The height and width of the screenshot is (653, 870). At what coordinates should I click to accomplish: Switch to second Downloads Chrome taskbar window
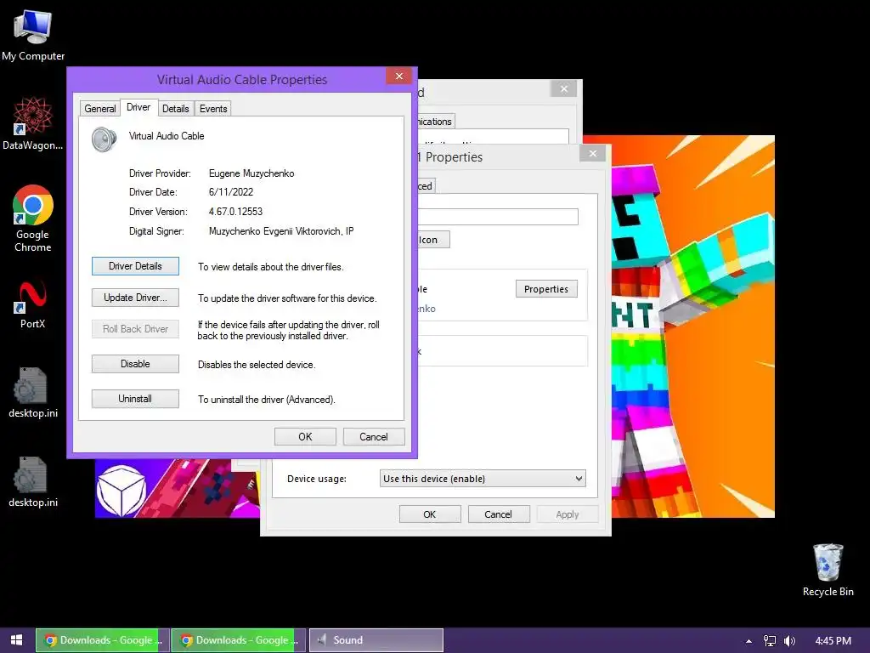[x=239, y=640]
